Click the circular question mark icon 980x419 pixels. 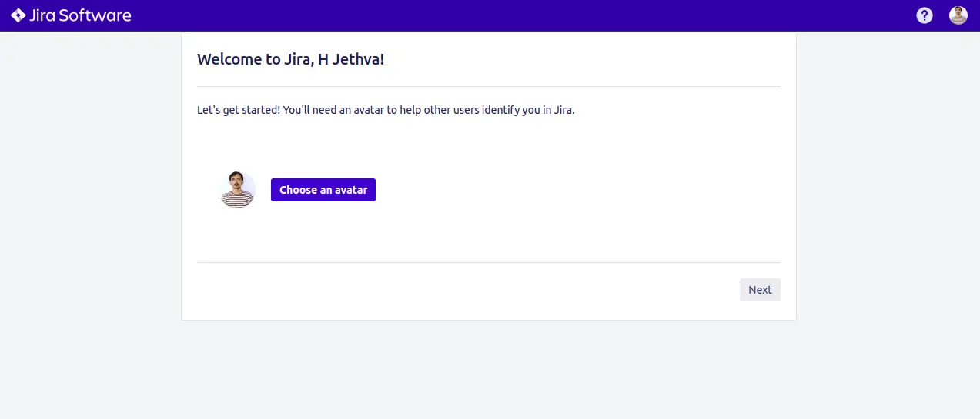[925, 15]
